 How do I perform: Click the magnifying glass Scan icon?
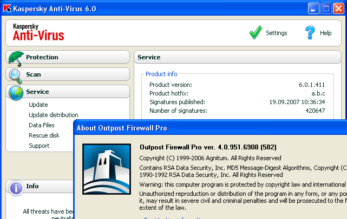pos(16,76)
